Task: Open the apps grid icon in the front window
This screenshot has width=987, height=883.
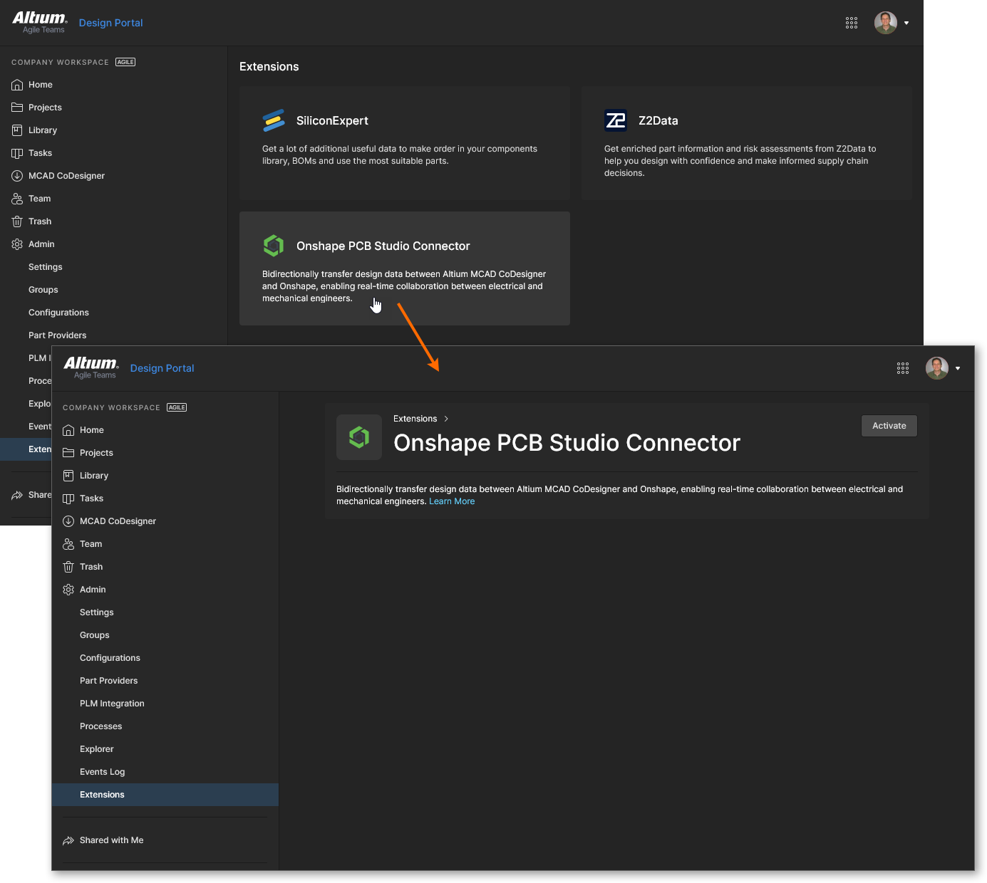Action: (x=903, y=368)
